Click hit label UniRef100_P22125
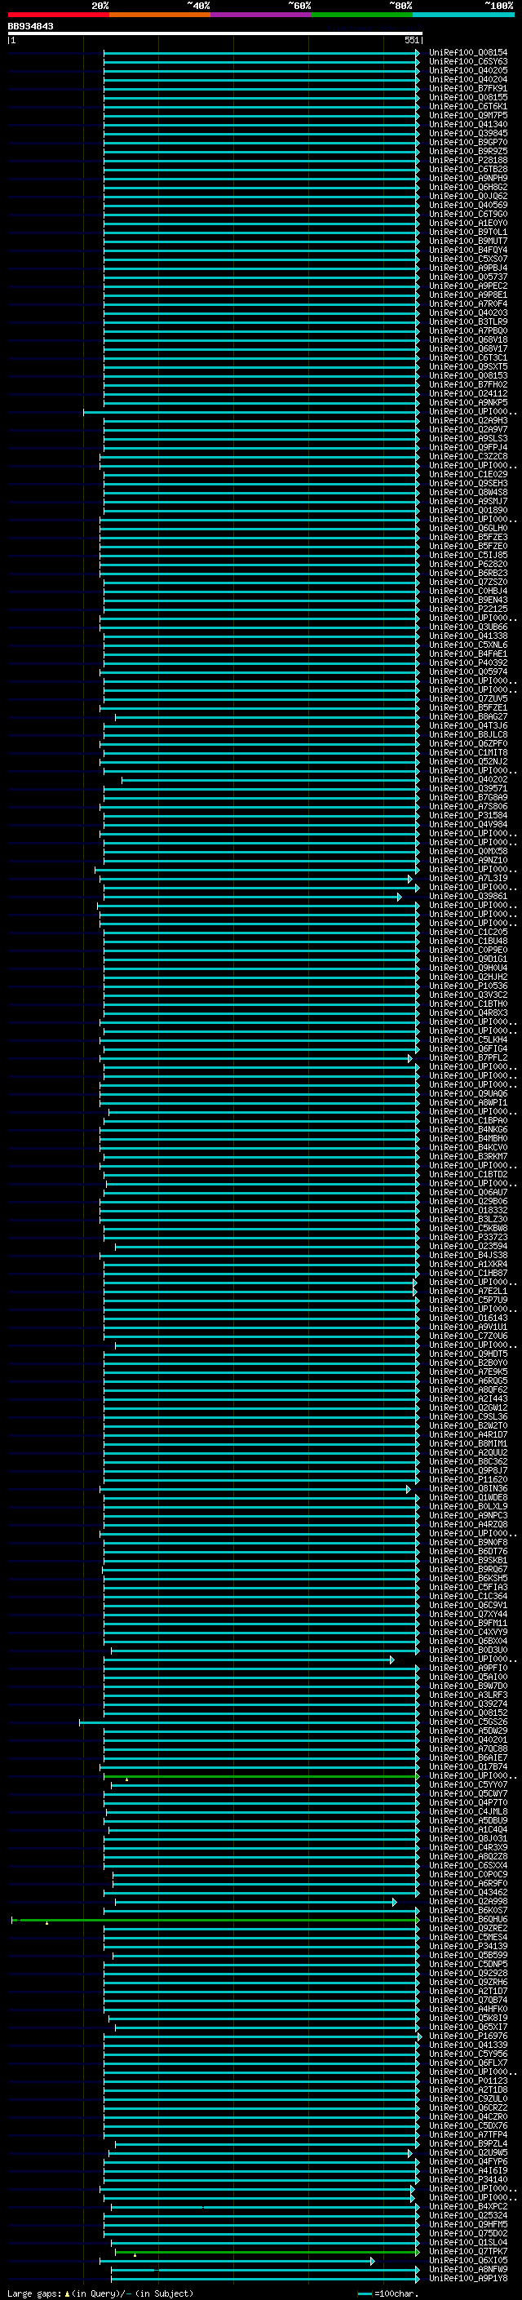 pos(467,608)
